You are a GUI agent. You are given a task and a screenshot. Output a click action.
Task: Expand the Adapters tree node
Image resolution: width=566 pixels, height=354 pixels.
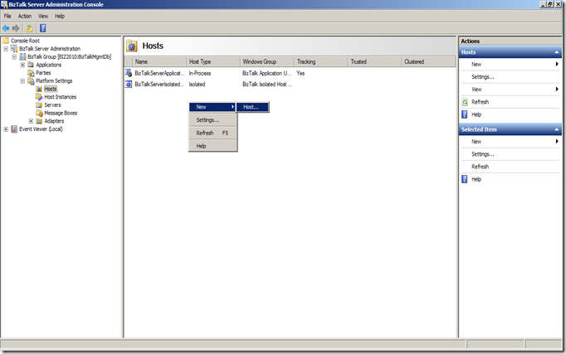31,121
